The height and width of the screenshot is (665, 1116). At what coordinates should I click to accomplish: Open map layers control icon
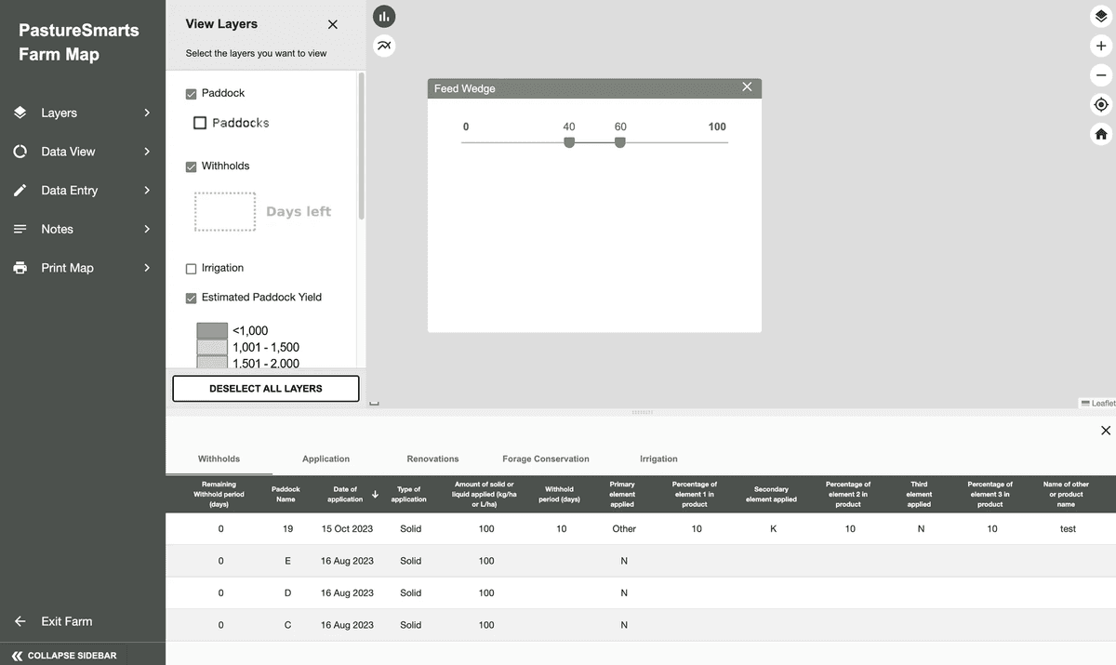click(1101, 16)
